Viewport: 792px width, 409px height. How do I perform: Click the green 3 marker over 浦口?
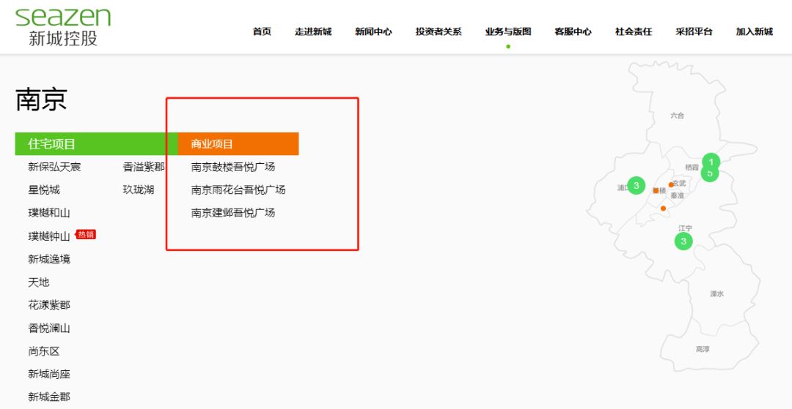pos(636,185)
